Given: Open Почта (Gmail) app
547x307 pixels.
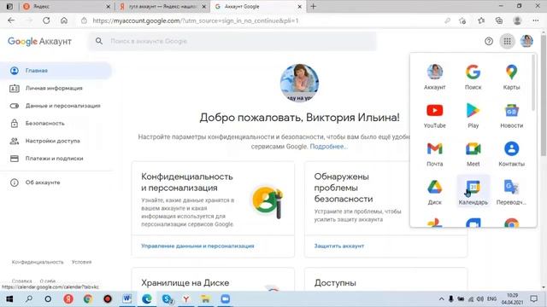Looking at the screenshot, I should coord(435,153).
